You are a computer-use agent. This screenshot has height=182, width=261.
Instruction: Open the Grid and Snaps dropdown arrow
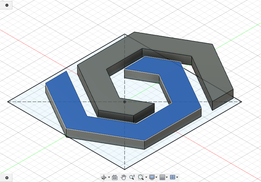pyautogui.click(x=167, y=177)
